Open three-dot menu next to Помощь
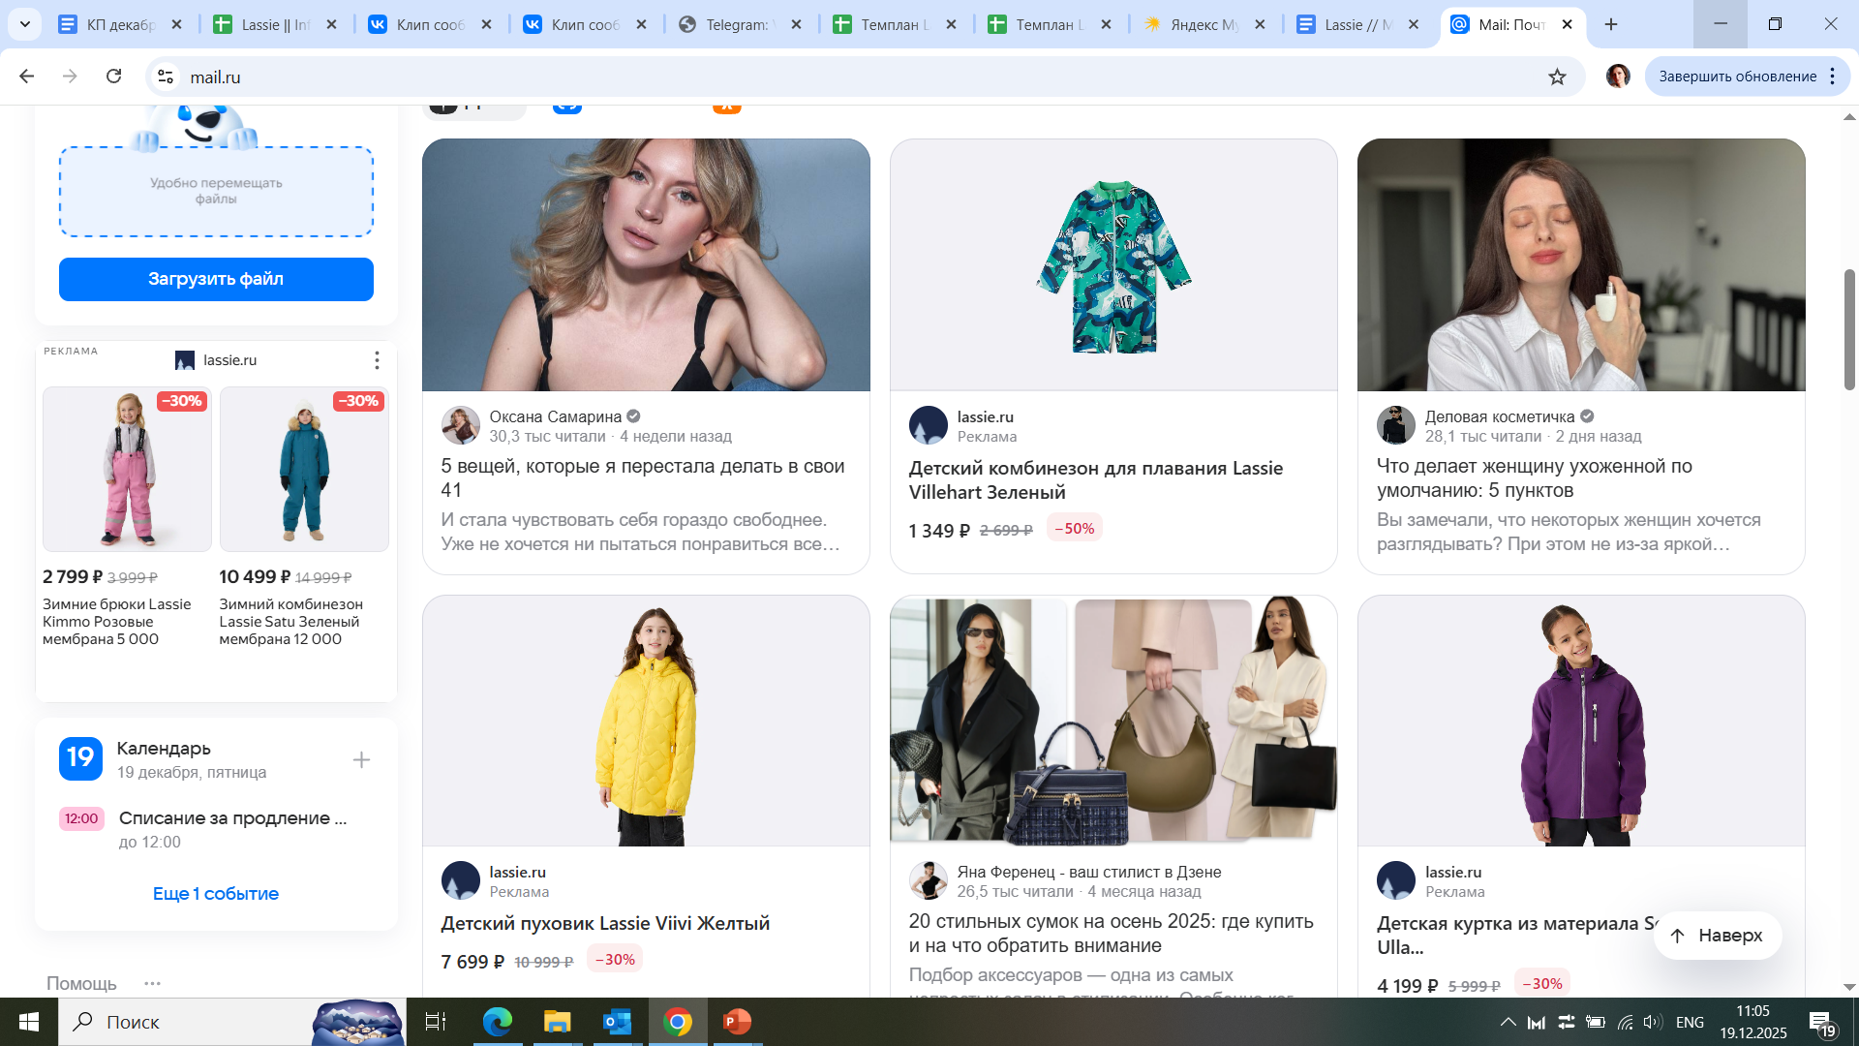1859x1046 pixels. [x=152, y=983]
